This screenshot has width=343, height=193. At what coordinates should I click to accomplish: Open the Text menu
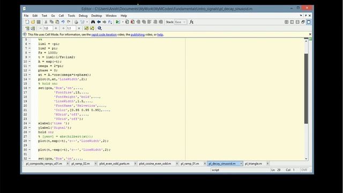44,16
